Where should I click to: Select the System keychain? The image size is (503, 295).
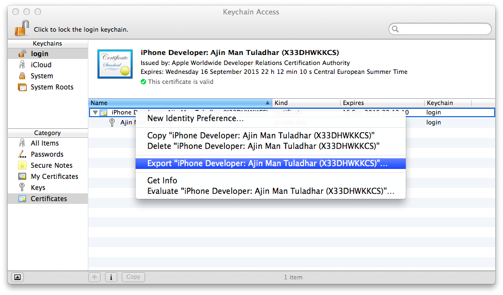point(48,76)
